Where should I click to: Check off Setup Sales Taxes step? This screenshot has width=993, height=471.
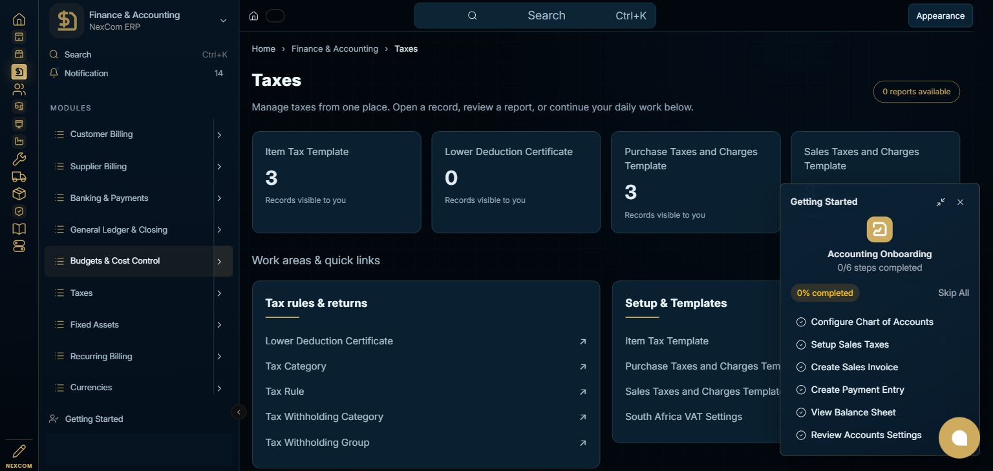[x=801, y=344]
